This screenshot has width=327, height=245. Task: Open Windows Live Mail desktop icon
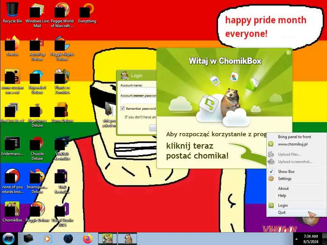37,15
